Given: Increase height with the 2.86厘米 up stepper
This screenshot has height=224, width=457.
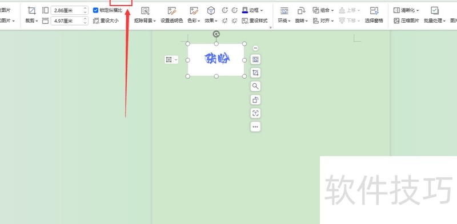Looking at the screenshot, I should pyautogui.click(x=85, y=9).
